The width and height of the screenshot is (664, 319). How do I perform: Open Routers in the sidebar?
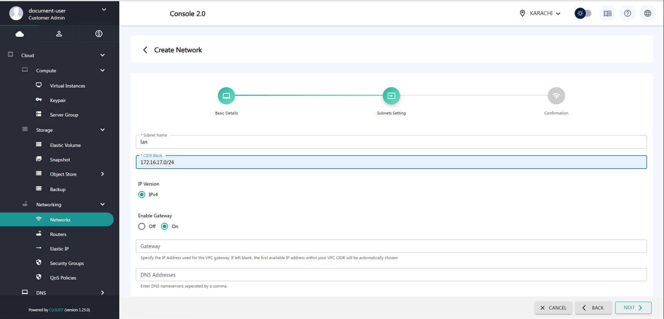(58, 234)
